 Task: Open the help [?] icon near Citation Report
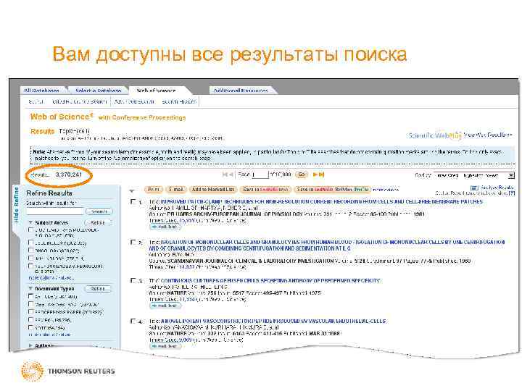(512, 193)
